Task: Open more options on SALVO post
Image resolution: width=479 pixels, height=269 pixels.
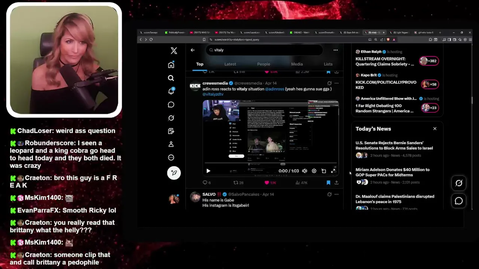Action: [336, 194]
